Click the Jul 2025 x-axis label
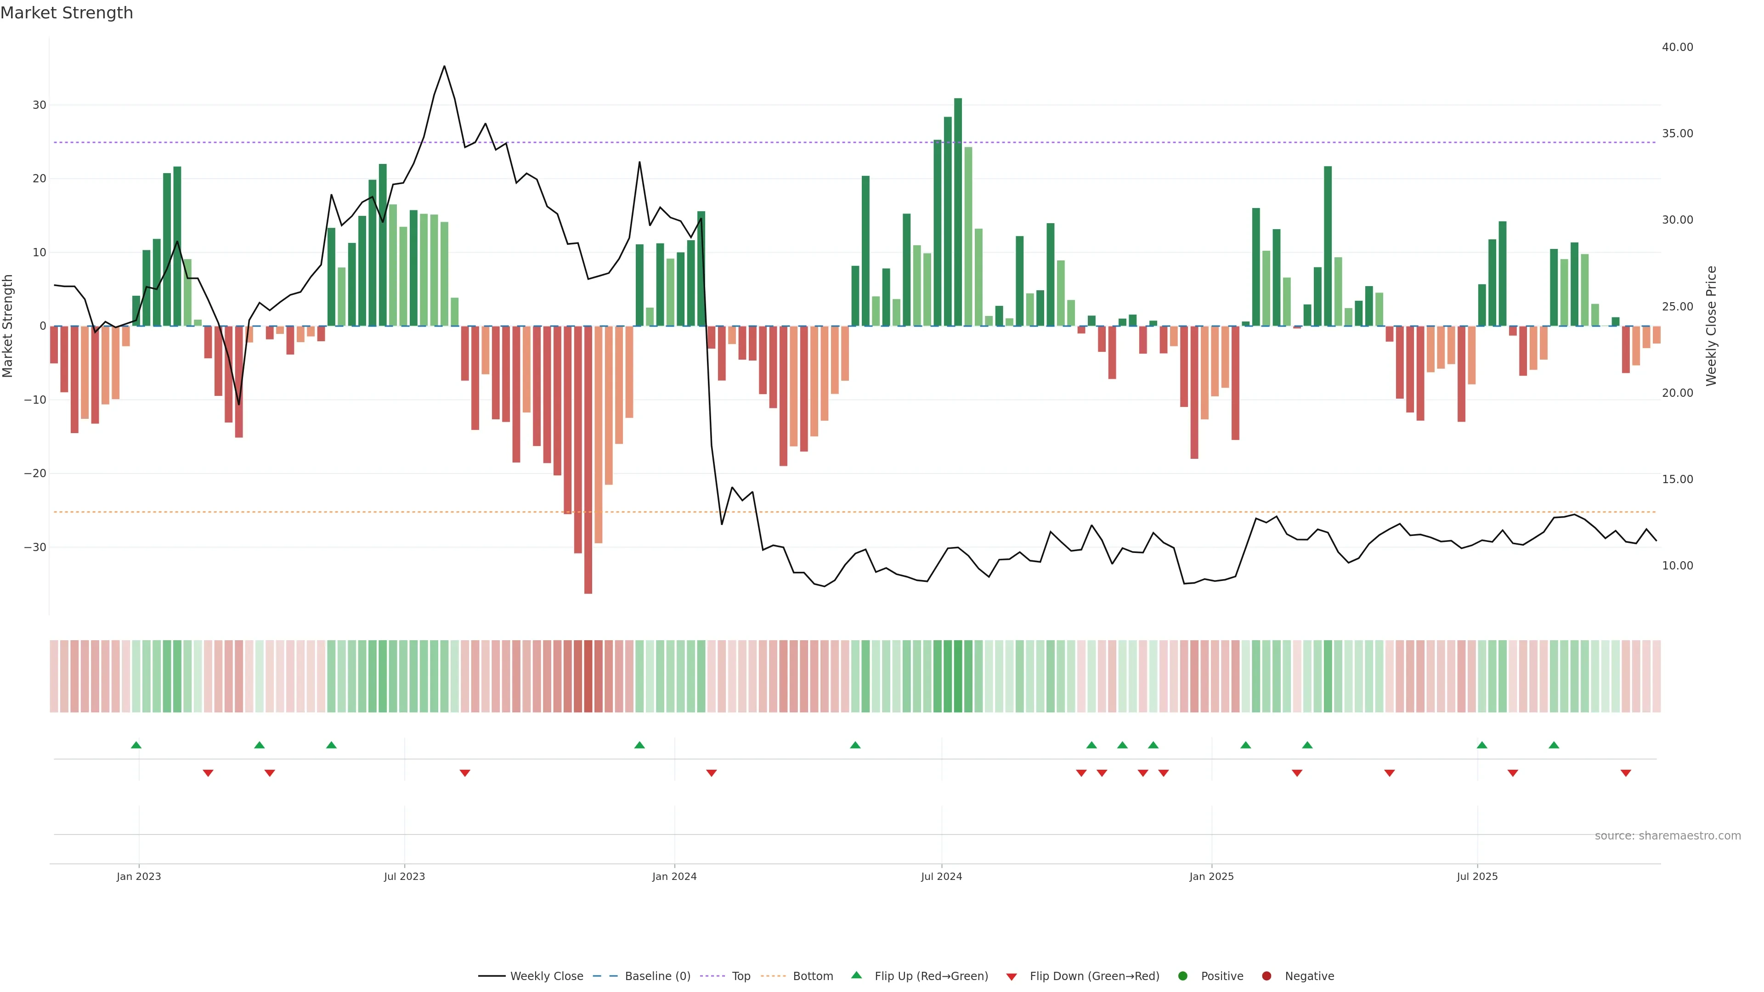Image resolution: width=1764 pixels, height=992 pixels. tap(1477, 876)
